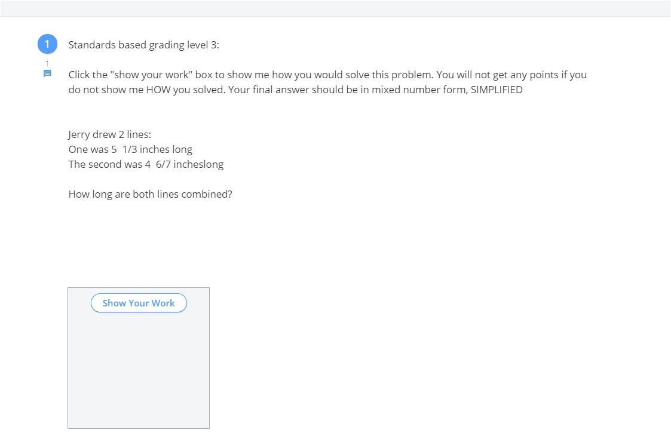Click the question 'How long are both lines combined?'

click(150, 194)
